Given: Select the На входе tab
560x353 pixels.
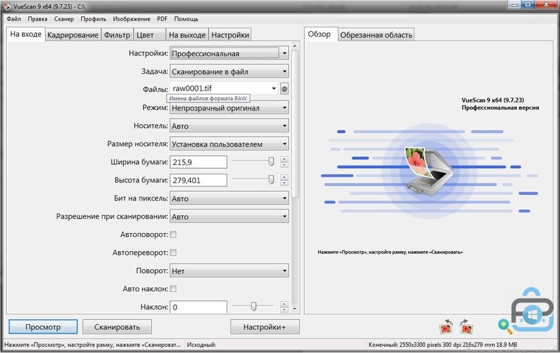Looking at the screenshot, I should click(x=26, y=34).
